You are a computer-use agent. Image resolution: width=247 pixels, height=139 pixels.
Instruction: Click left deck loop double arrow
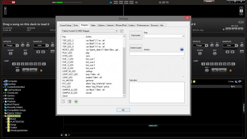click(44, 64)
